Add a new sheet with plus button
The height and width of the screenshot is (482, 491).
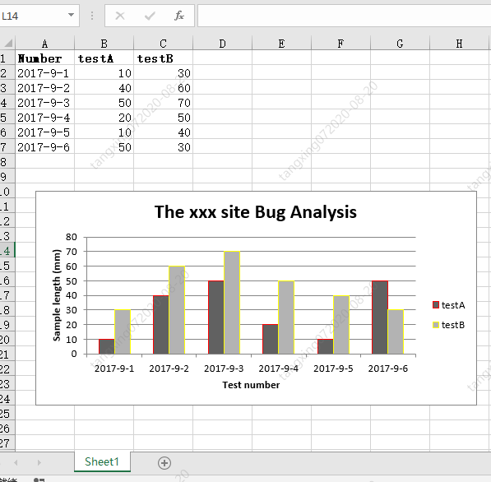pyautogui.click(x=164, y=463)
